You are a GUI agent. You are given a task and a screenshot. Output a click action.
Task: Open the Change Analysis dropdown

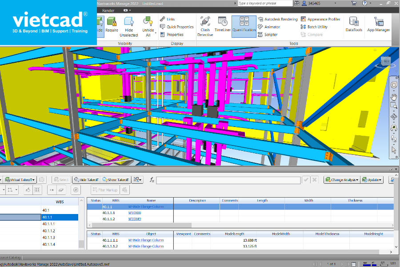pos(342,180)
